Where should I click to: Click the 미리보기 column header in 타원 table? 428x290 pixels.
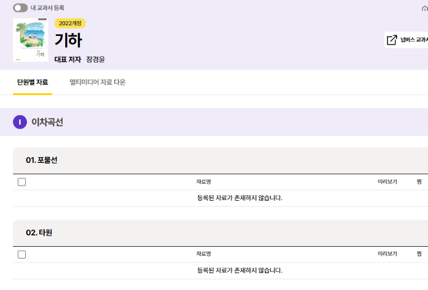(388, 254)
